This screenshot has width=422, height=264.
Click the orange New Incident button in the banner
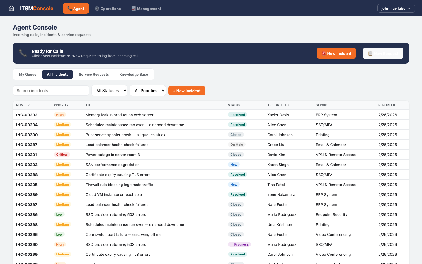[x=336, y=53]
